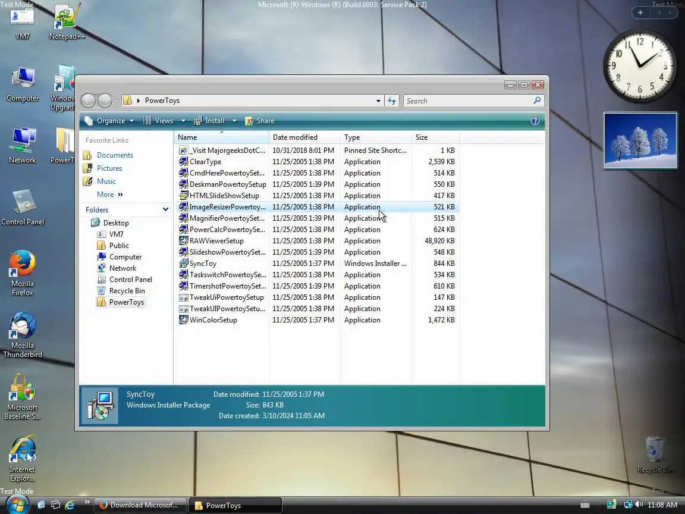Select the Network desktop icon
Screen dimensions: 685x514
22,146
